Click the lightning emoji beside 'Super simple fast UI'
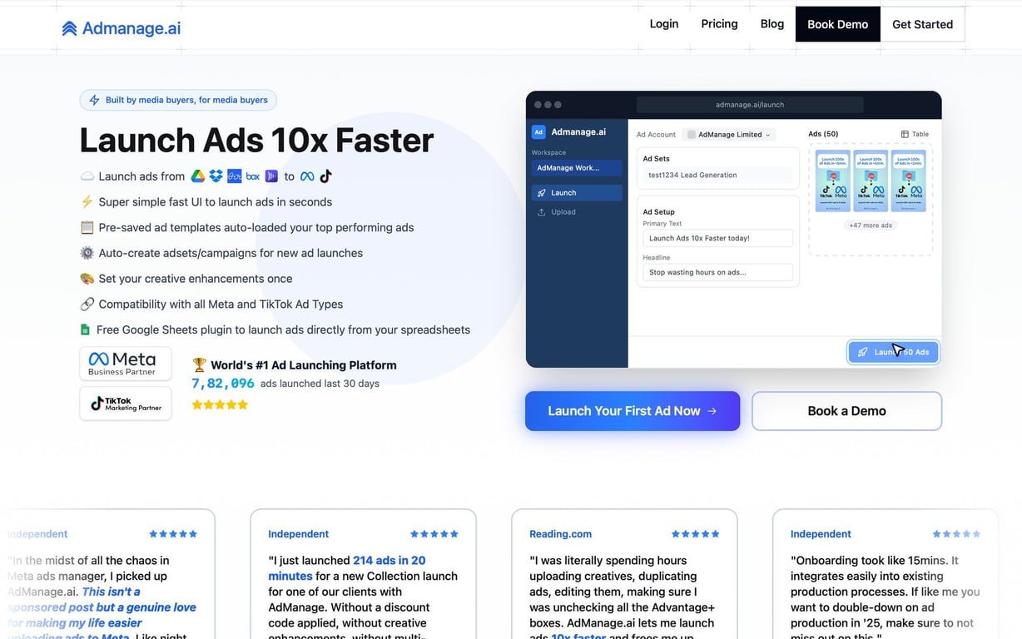 point(87,201)
